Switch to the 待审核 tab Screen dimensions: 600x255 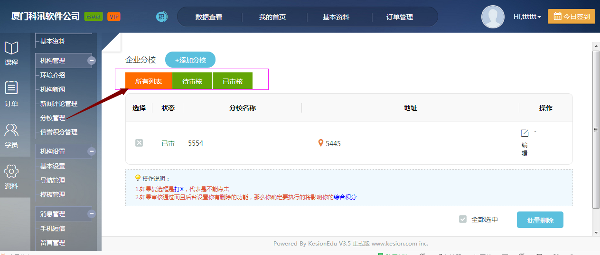[x=192, y=81]
